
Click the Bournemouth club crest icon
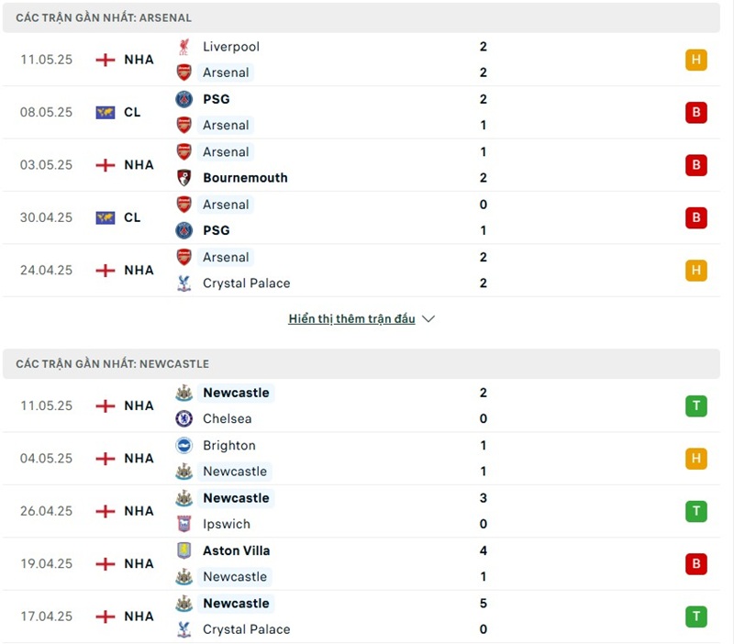coord(183,178)
